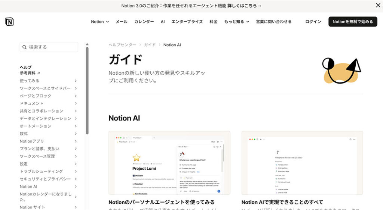Click the 設定 sidebar label
The image size is (383, 210).
pyautogui.click(x=24, y=164)
